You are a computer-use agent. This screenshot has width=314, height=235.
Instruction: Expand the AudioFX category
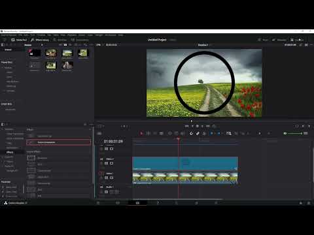3,166
